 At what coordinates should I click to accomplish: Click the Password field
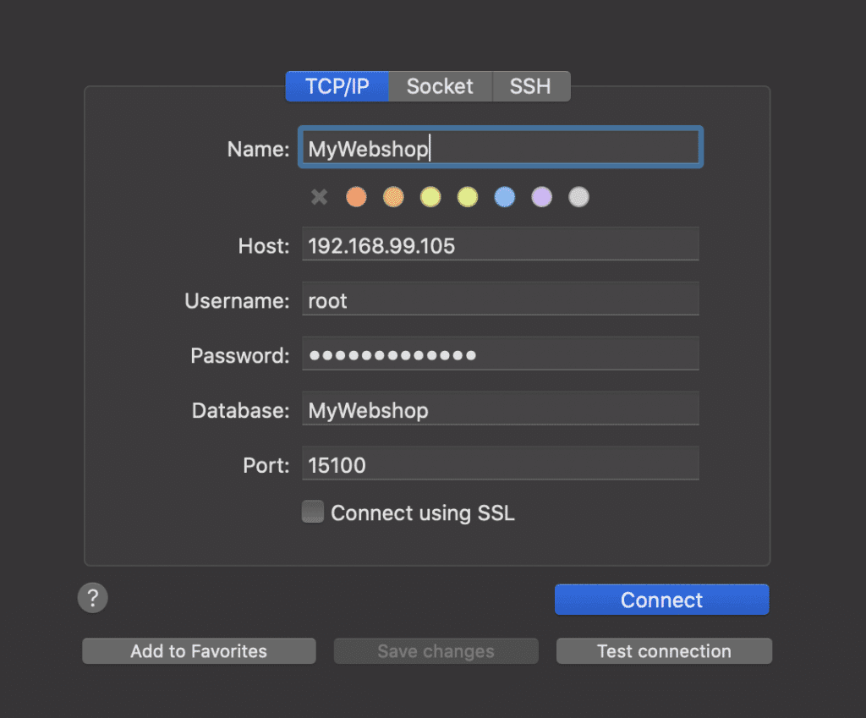pyautogui.click(x=500, y=354)
